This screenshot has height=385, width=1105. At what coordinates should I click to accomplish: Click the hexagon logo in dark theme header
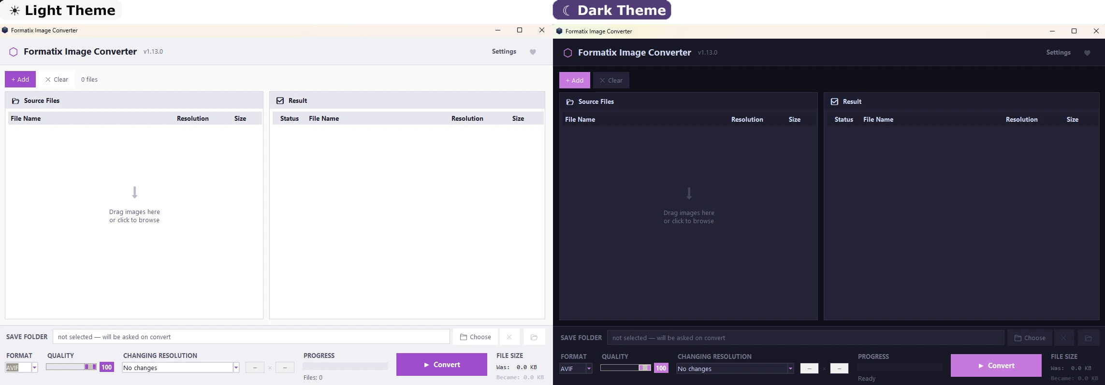click(568, 53)
